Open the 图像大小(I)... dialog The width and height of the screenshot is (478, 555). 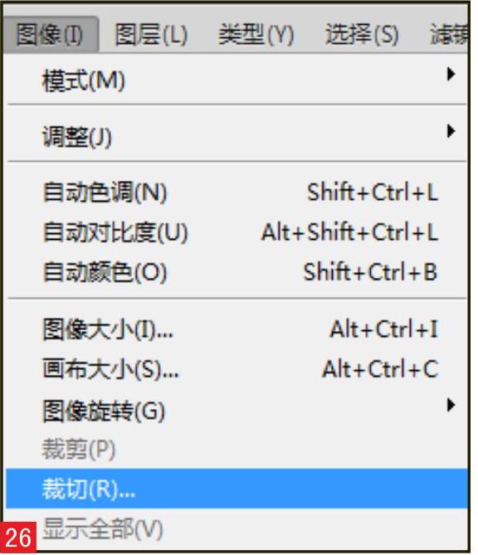click(237, 329)
